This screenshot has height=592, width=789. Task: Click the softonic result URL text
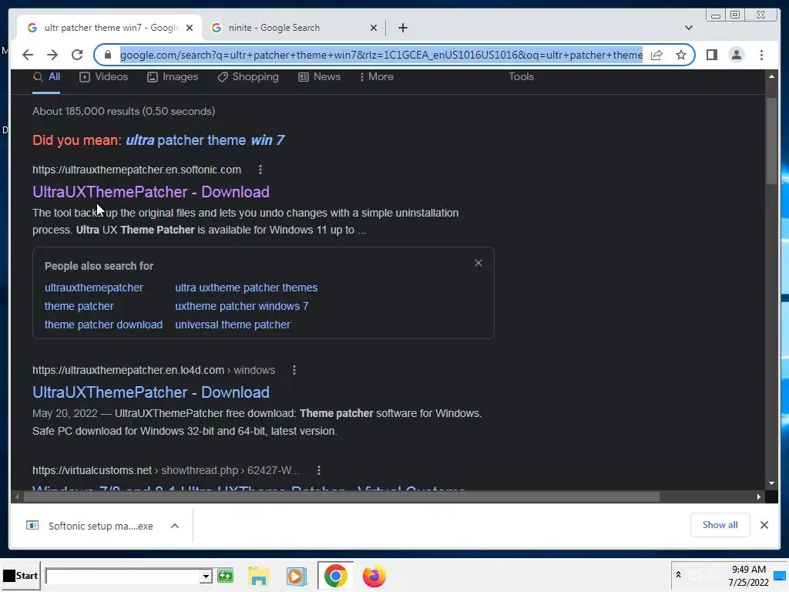(x=137, y=170)
